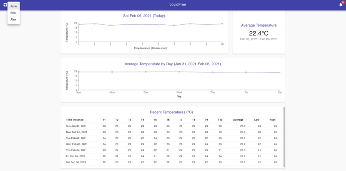This screenshot has height=171, width=346.
Task: Click the 'Sat Feb 06, 2021' row label
Action: [x=76, y=162]
